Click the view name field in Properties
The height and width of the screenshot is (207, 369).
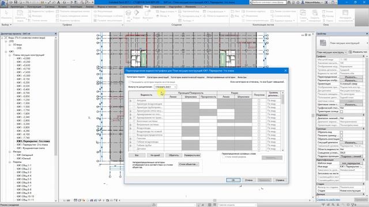point(351,167)
